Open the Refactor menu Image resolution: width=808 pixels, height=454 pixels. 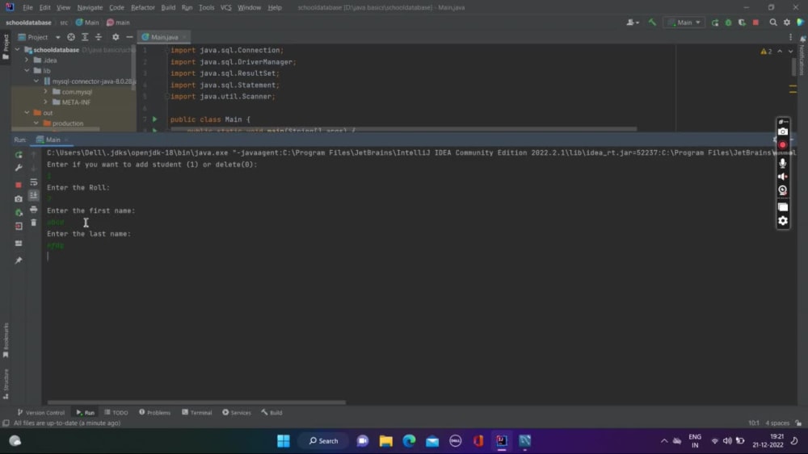click(x=143, y=8)
